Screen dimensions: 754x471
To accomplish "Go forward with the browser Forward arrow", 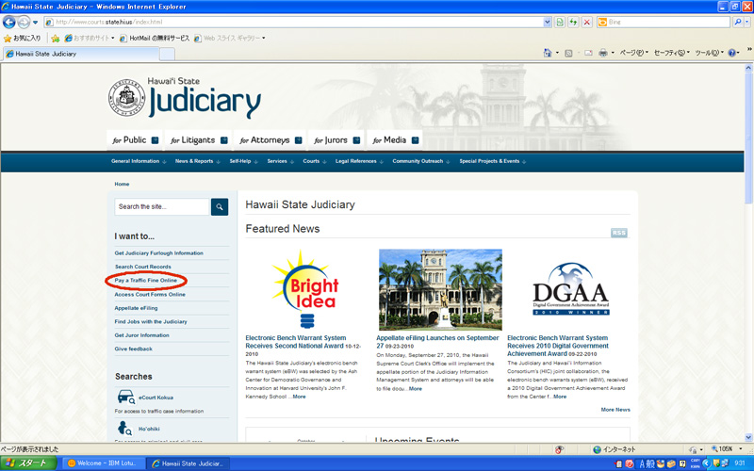I will [23, 22].
